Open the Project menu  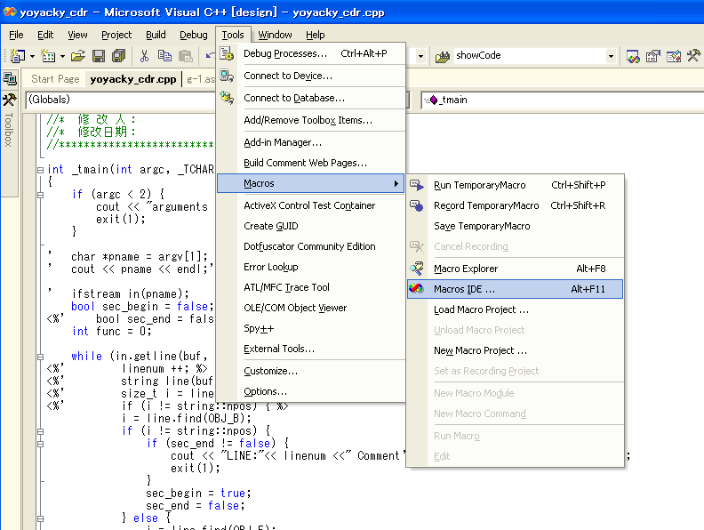[116, 35]
